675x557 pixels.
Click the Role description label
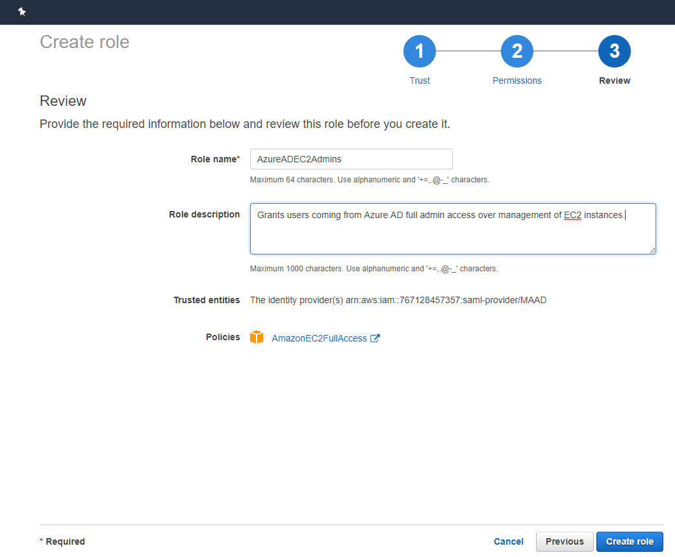click(204, 214)
